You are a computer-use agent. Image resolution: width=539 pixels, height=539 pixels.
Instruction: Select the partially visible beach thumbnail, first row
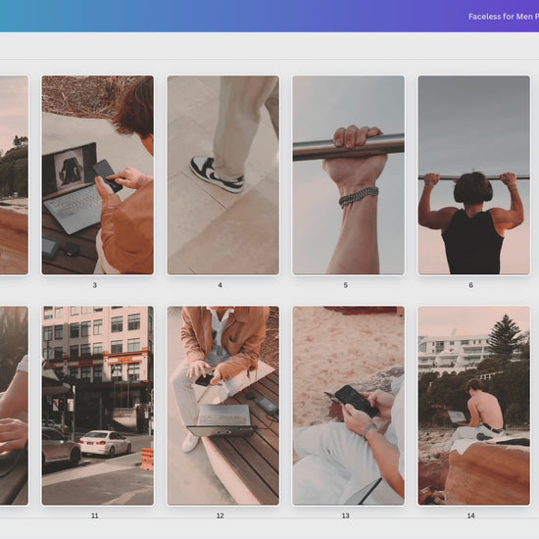[14, 175]
